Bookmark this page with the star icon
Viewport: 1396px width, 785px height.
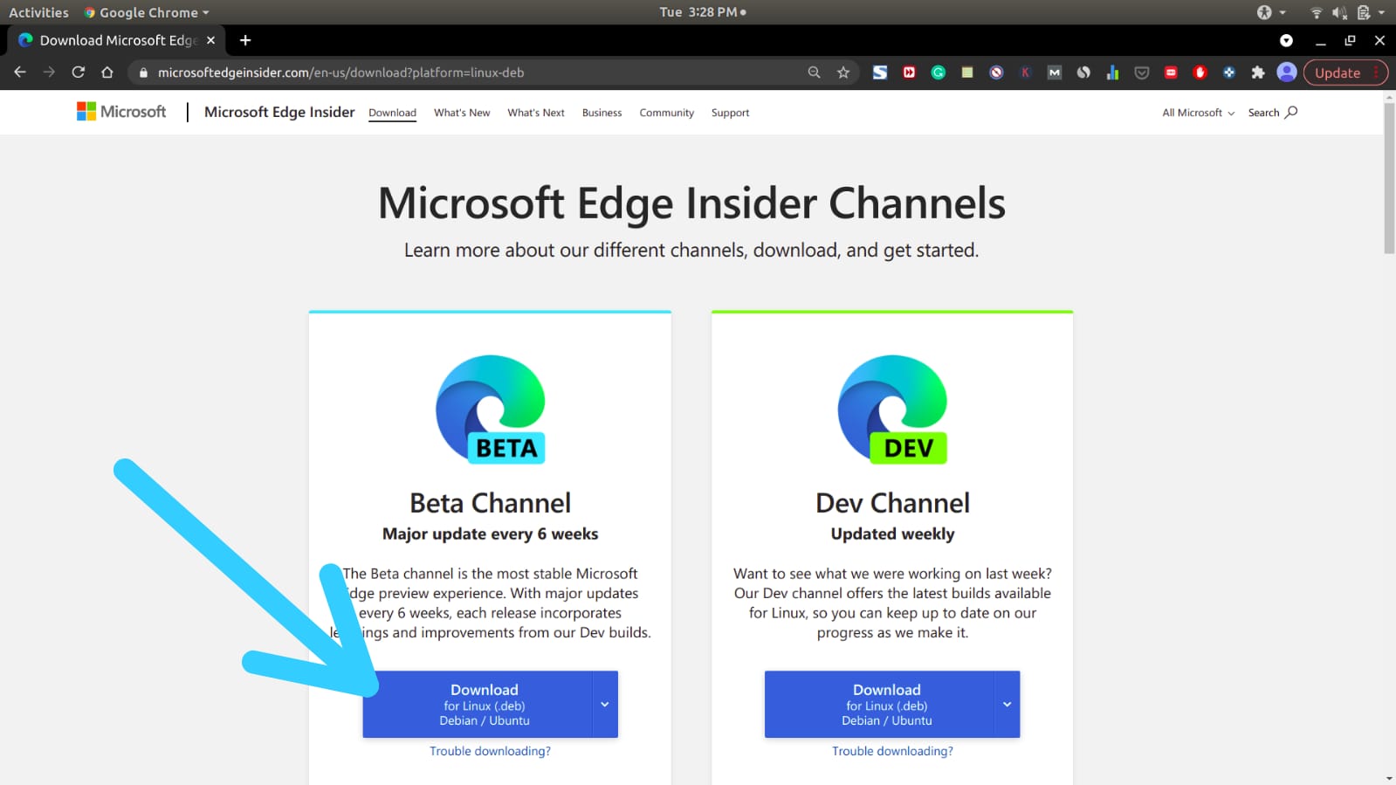(x=843, y=72)
